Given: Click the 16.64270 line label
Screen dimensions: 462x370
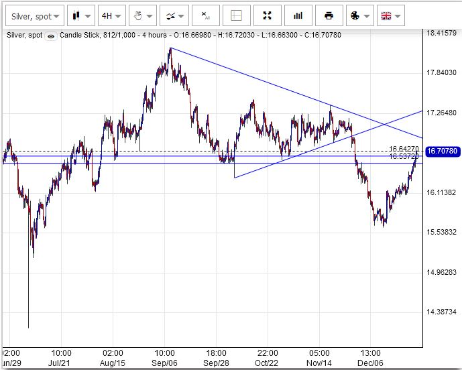Looking at the screenshot, I should click(x=404, y=149).
